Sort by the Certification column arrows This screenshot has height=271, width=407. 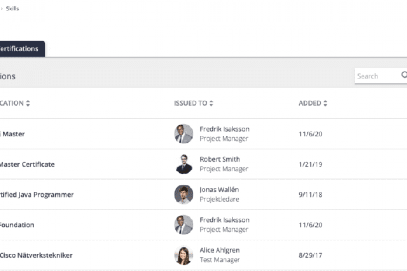click(28, 103)
